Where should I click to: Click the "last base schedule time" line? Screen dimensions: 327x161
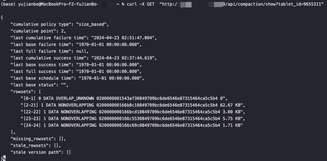[77, 78]
